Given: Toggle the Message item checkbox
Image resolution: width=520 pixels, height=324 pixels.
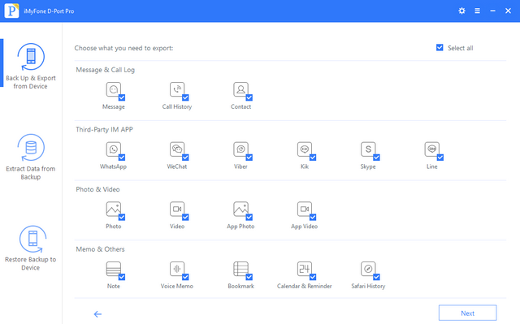Looking at the screenshot, I should 122,97.
